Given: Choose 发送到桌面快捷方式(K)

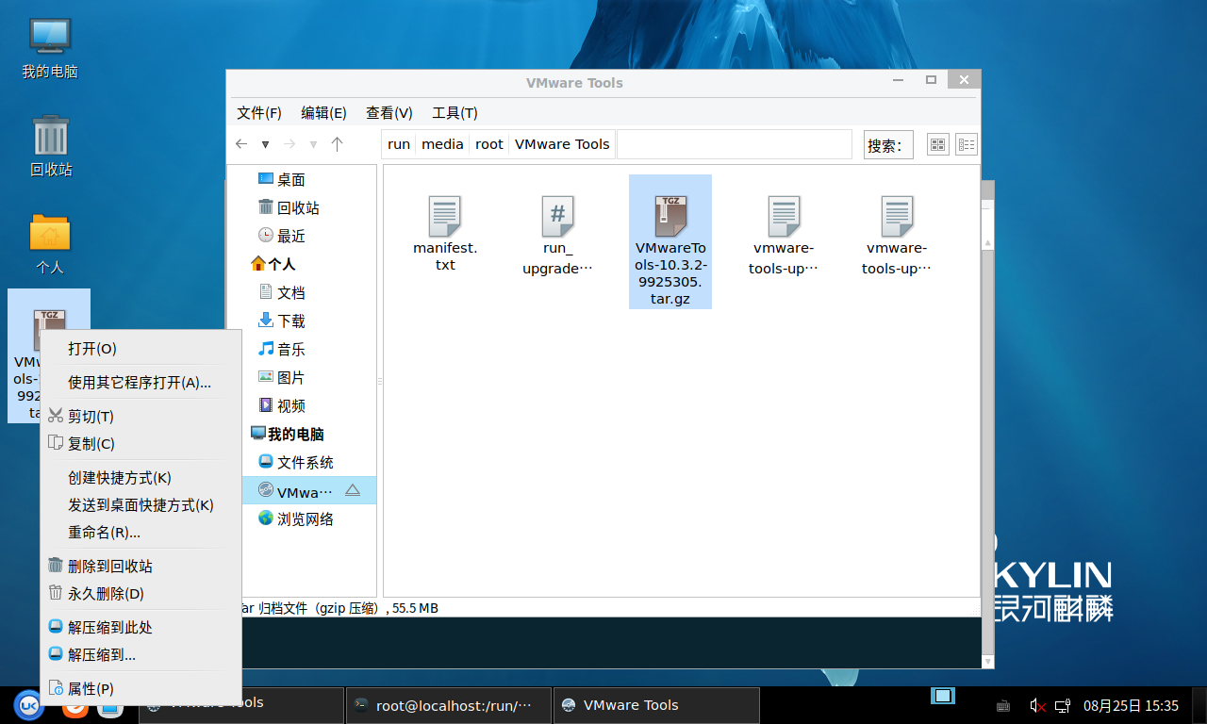Looking at the screenshot, I should point(141,505).
